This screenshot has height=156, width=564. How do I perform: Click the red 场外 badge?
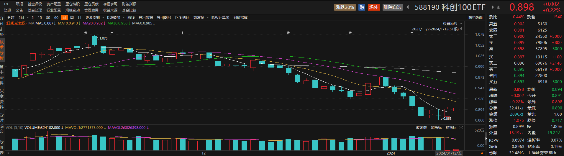point(373,7)
